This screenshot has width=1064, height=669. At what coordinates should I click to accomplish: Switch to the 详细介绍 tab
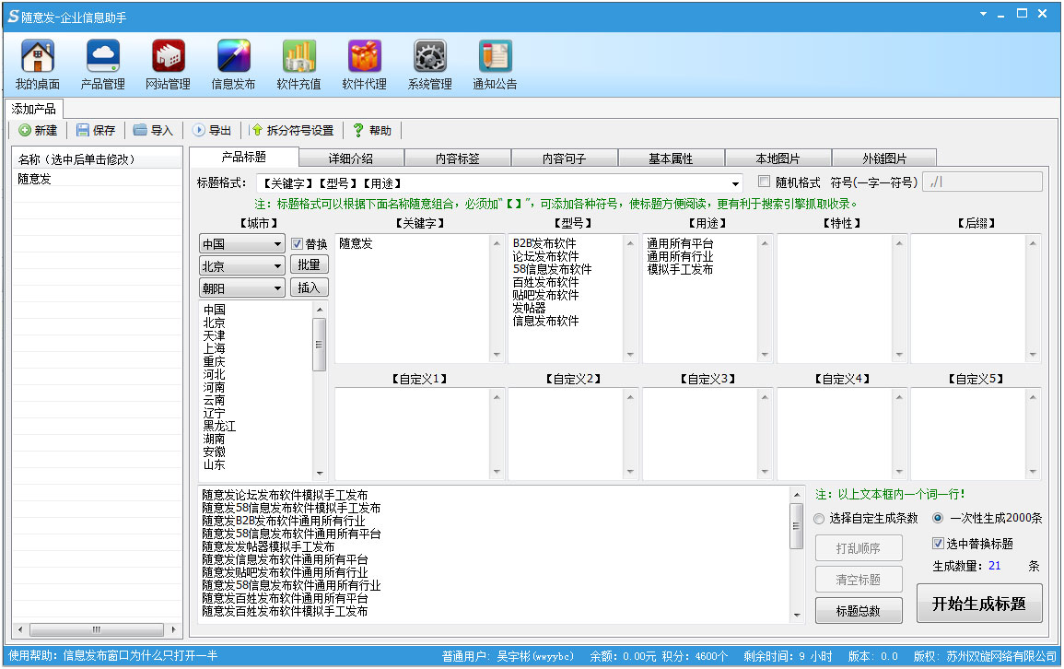(x=351, y=158)
